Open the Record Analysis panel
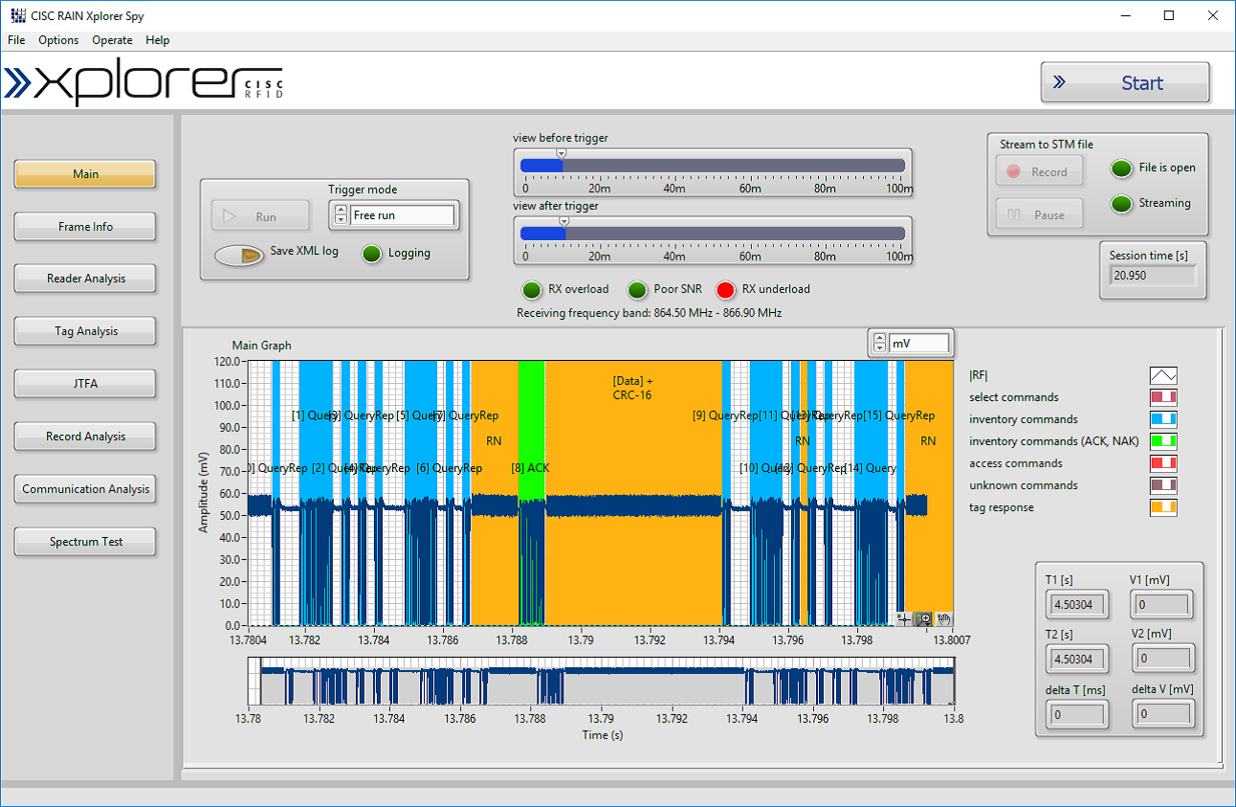1236x807 pixels. (x=85, y=437)
